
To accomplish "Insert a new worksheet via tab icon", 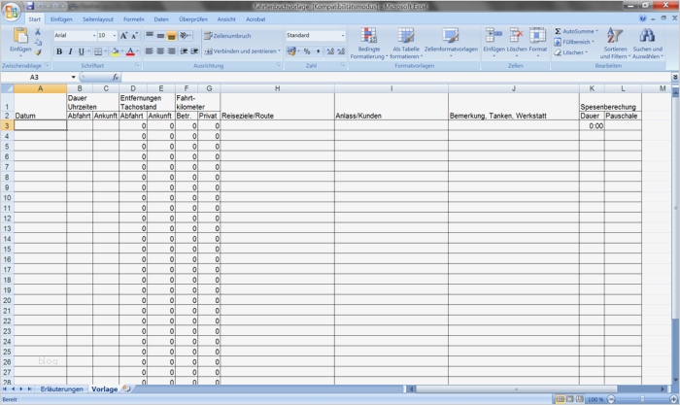I will [x=126, y=388].
